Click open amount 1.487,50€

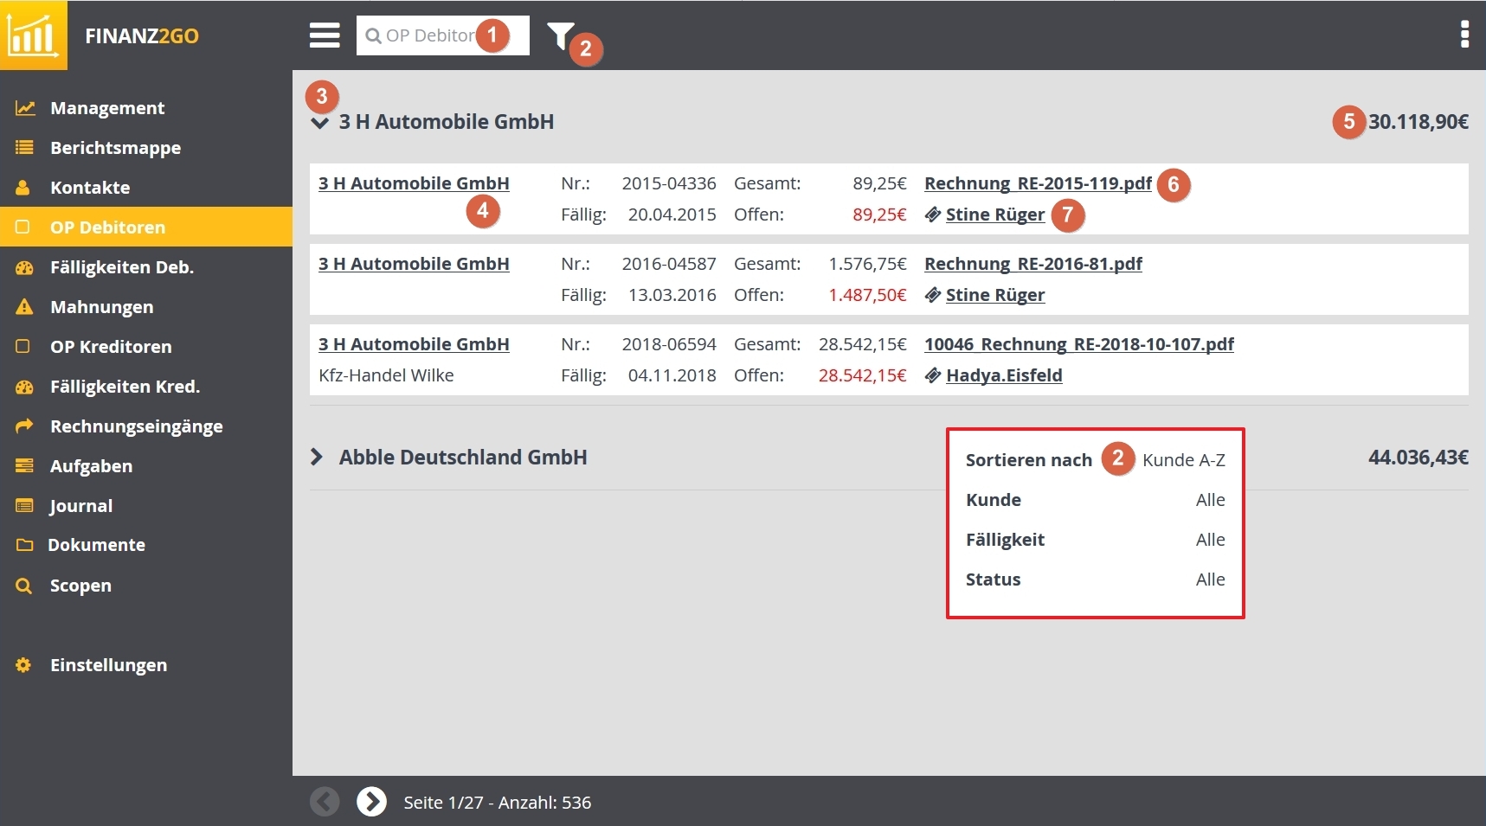[x=867, y=295]
